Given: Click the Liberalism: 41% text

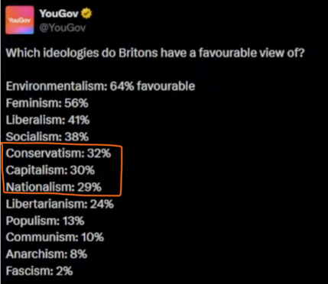Looking at the screenshot, I should [x=47, y=120].
